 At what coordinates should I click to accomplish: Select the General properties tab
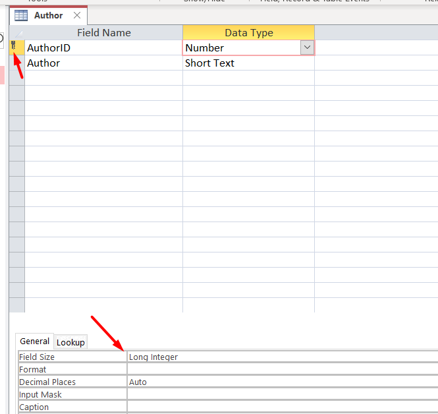[35, 341]
